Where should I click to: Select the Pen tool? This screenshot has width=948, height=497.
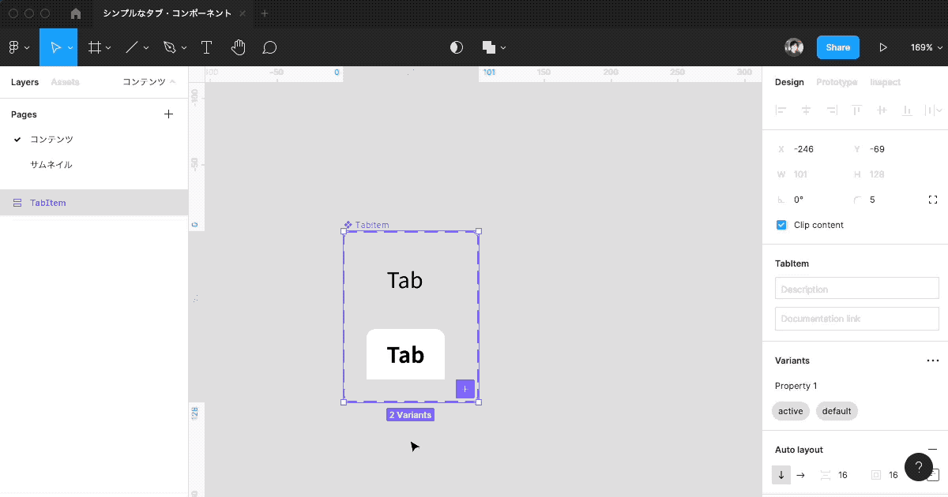pyautogui.click(x=171, y=47)
